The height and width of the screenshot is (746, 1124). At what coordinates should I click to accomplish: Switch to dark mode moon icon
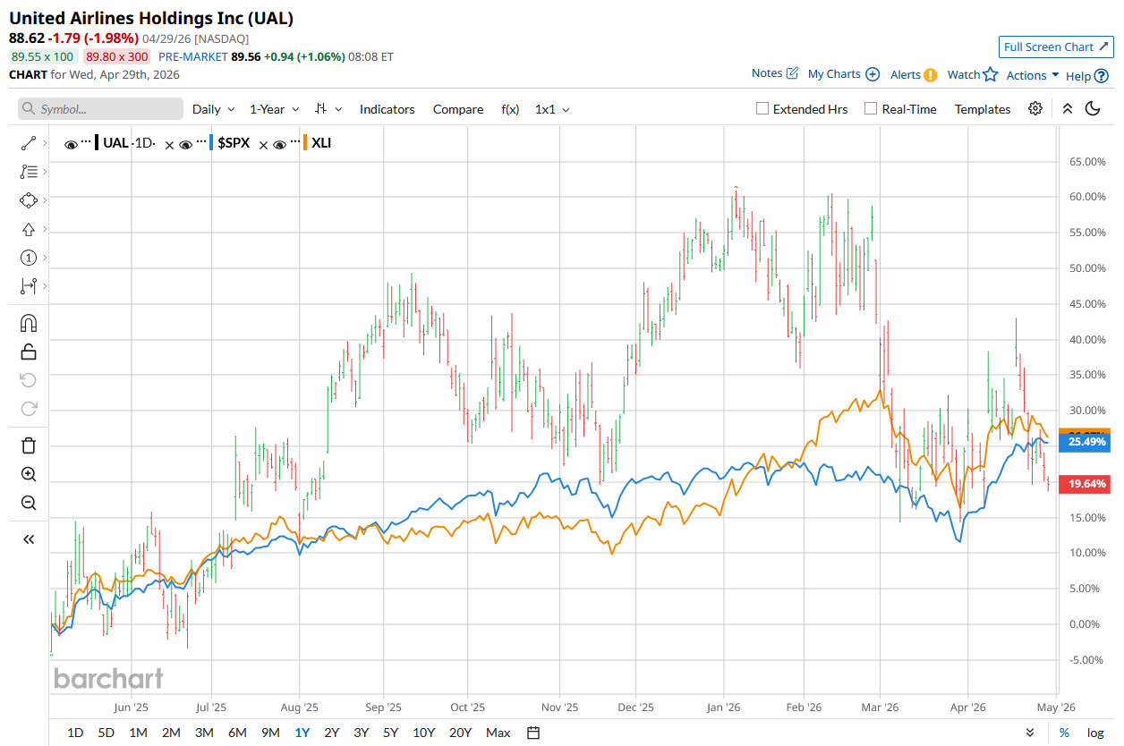click(1093, 109)
